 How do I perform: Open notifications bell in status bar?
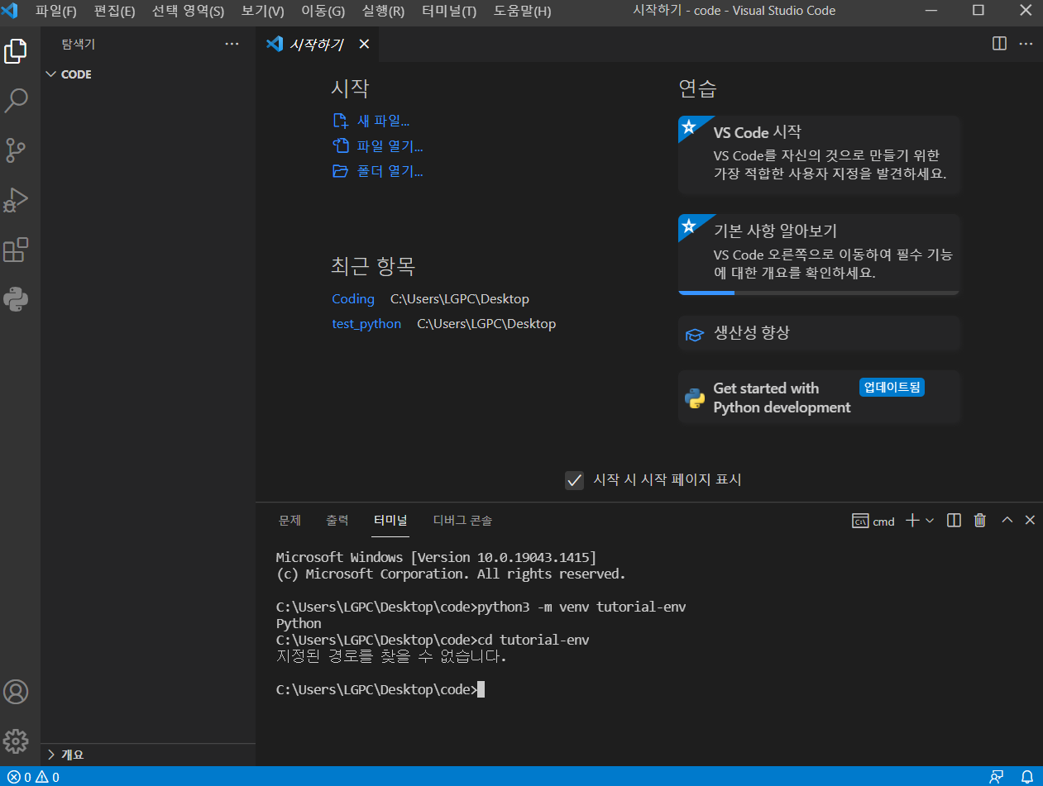pyautogui.click(x=1026, y=777)
